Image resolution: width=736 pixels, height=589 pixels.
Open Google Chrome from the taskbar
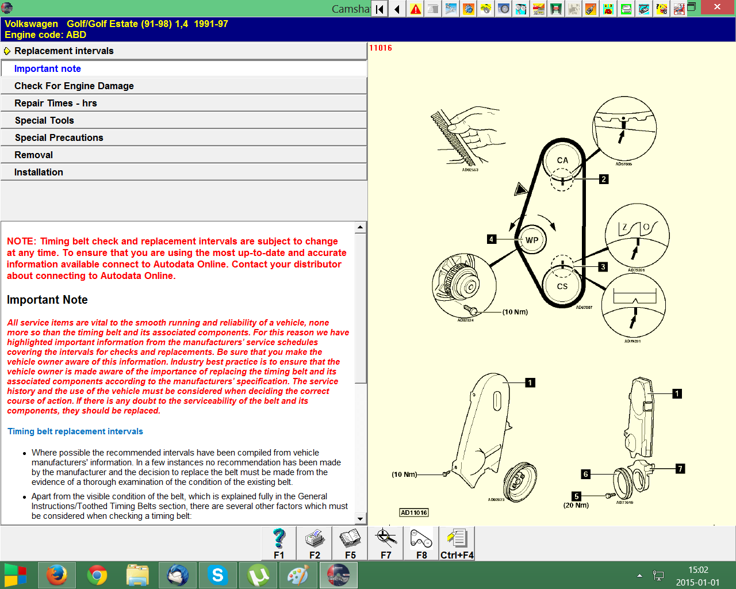97,575
